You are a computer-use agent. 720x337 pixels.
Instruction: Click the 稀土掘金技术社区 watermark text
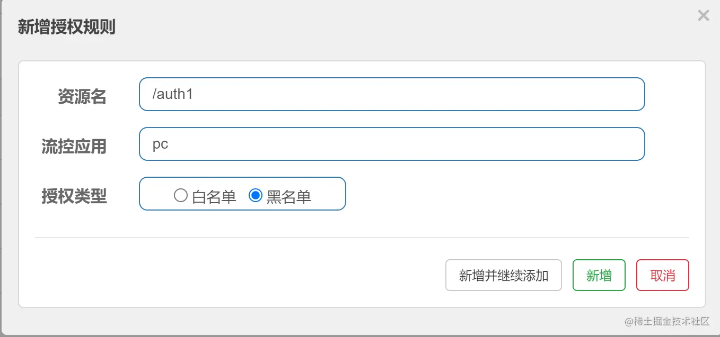pos(667,321)
